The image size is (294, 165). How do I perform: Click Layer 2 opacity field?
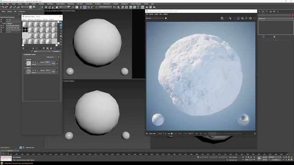[48, 62]
